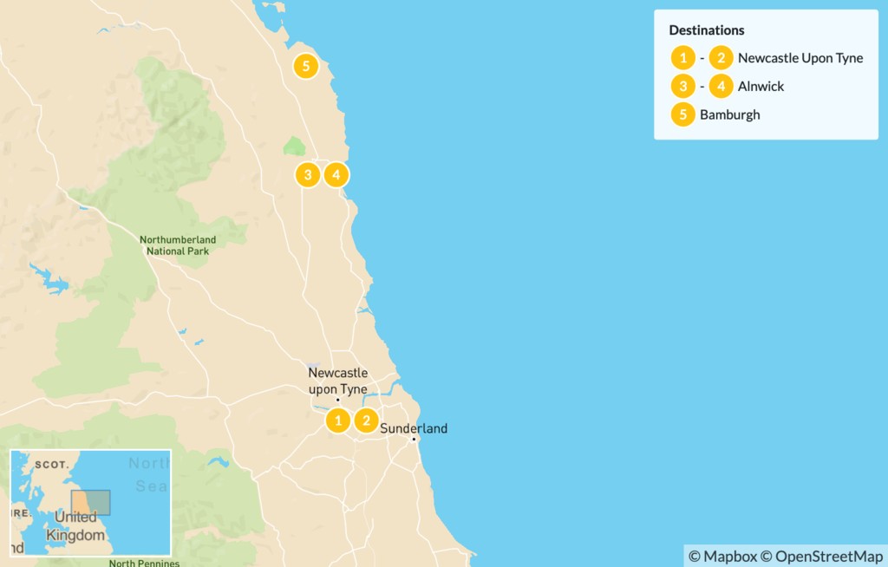
Task: Click the Sunderland city label
Action: point(414,428)
